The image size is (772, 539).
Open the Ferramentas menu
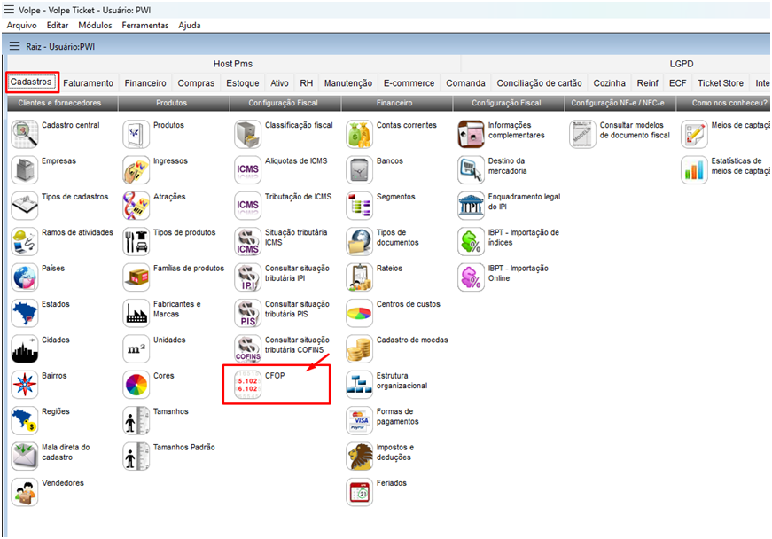pos(145,26)
